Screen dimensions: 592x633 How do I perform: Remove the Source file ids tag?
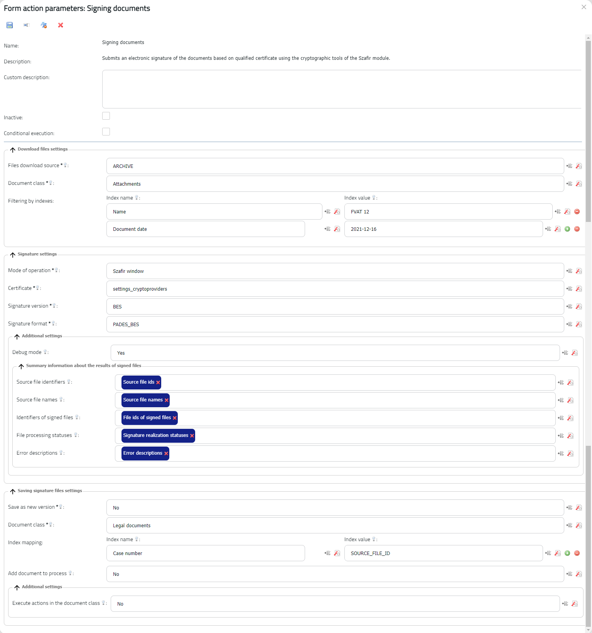(x=158, y=383)
